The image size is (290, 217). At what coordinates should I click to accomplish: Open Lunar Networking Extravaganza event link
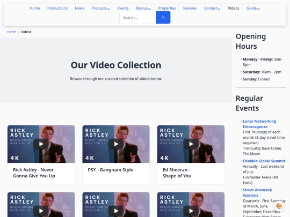coord(259,124)
